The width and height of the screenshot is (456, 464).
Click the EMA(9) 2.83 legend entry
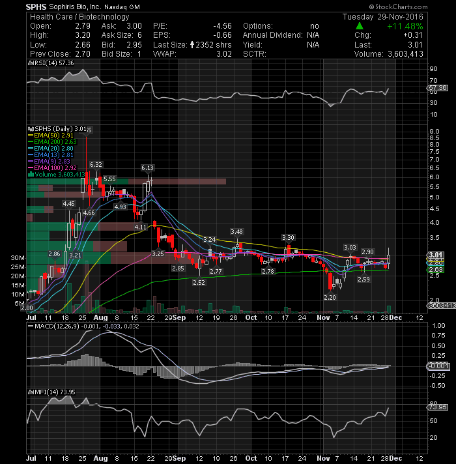49,162
